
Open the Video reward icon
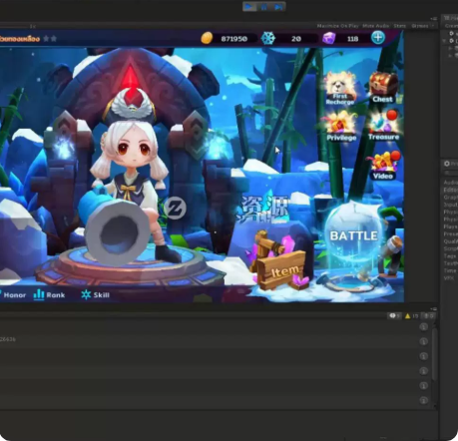click(x=383, y=166)
